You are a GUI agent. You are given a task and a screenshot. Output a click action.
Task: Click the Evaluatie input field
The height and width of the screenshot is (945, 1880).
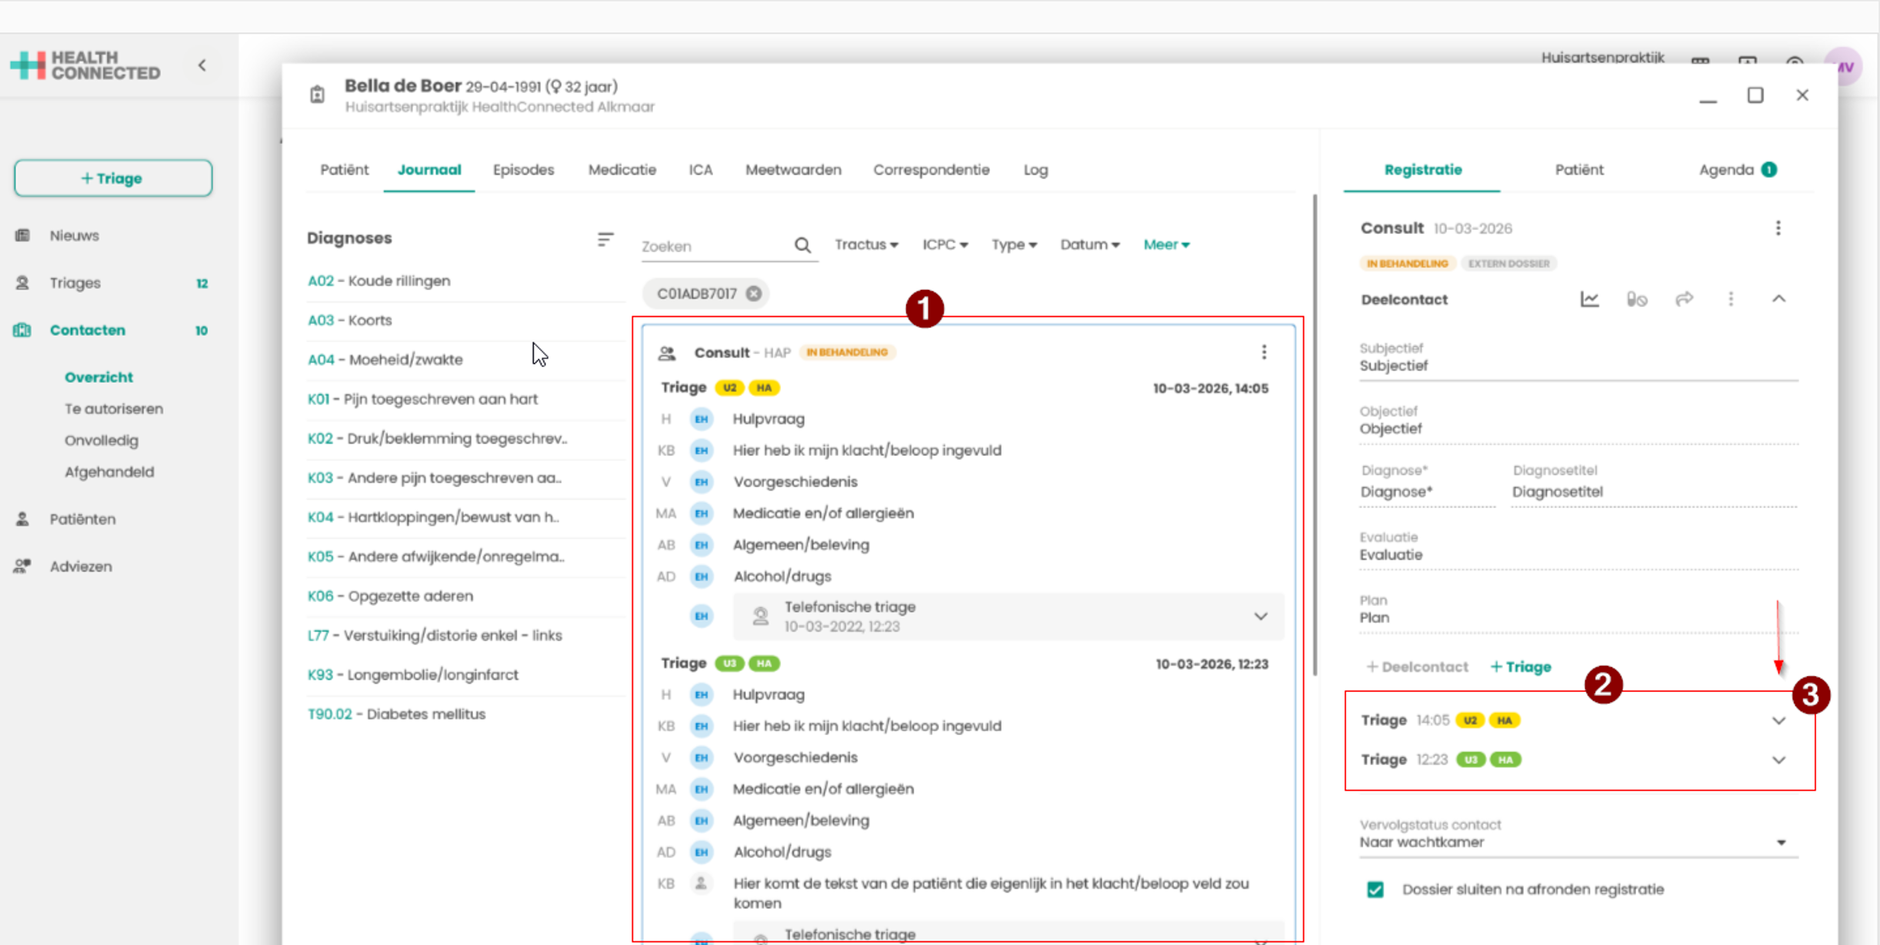1578,549
